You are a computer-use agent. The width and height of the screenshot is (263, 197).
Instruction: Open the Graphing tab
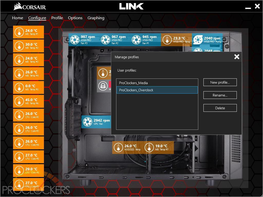[96, 18]
